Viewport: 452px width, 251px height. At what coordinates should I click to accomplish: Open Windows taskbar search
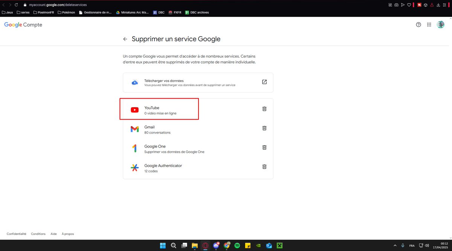[x=174, y=245]
